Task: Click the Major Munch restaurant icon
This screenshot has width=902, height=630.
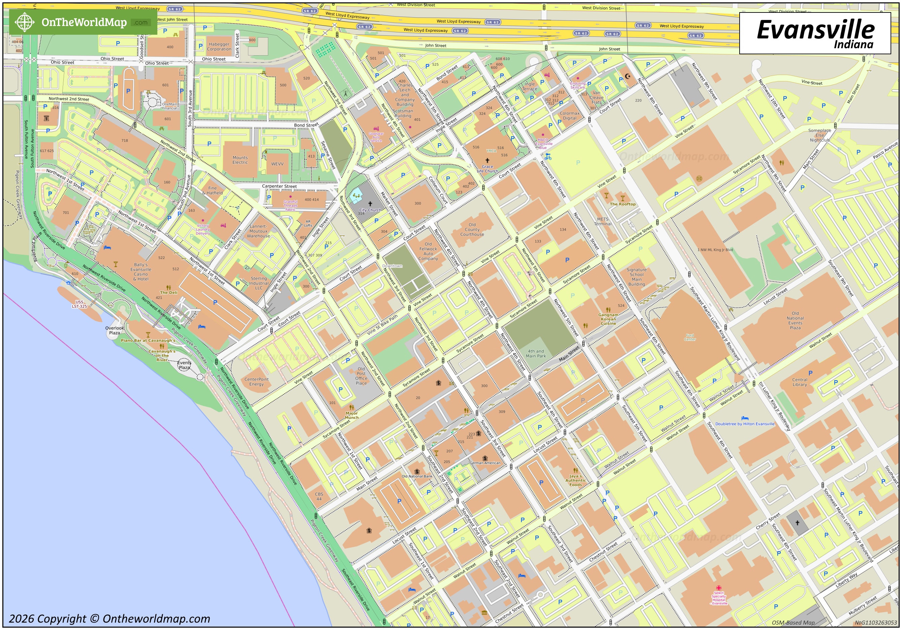Action: click(352, 408)
